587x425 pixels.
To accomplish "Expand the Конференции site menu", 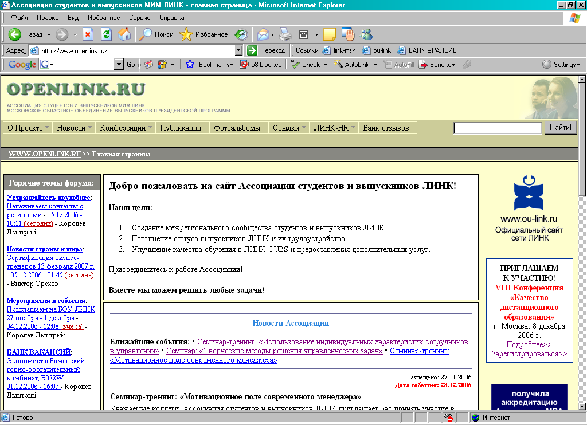I will (x=126, y=128).
